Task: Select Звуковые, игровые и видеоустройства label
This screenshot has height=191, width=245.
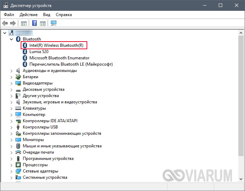Action: click(60, 102)
